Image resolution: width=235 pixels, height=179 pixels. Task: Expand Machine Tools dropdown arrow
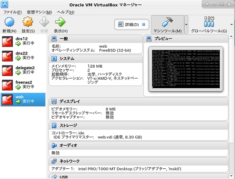click(x=186, y=24)
